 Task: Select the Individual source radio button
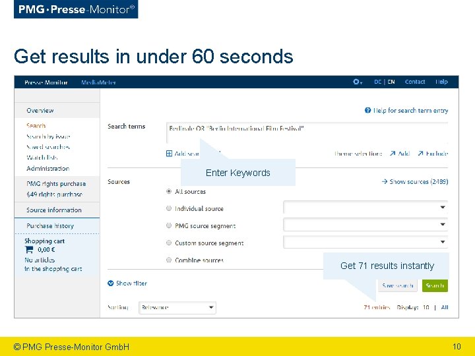[169, 208]
